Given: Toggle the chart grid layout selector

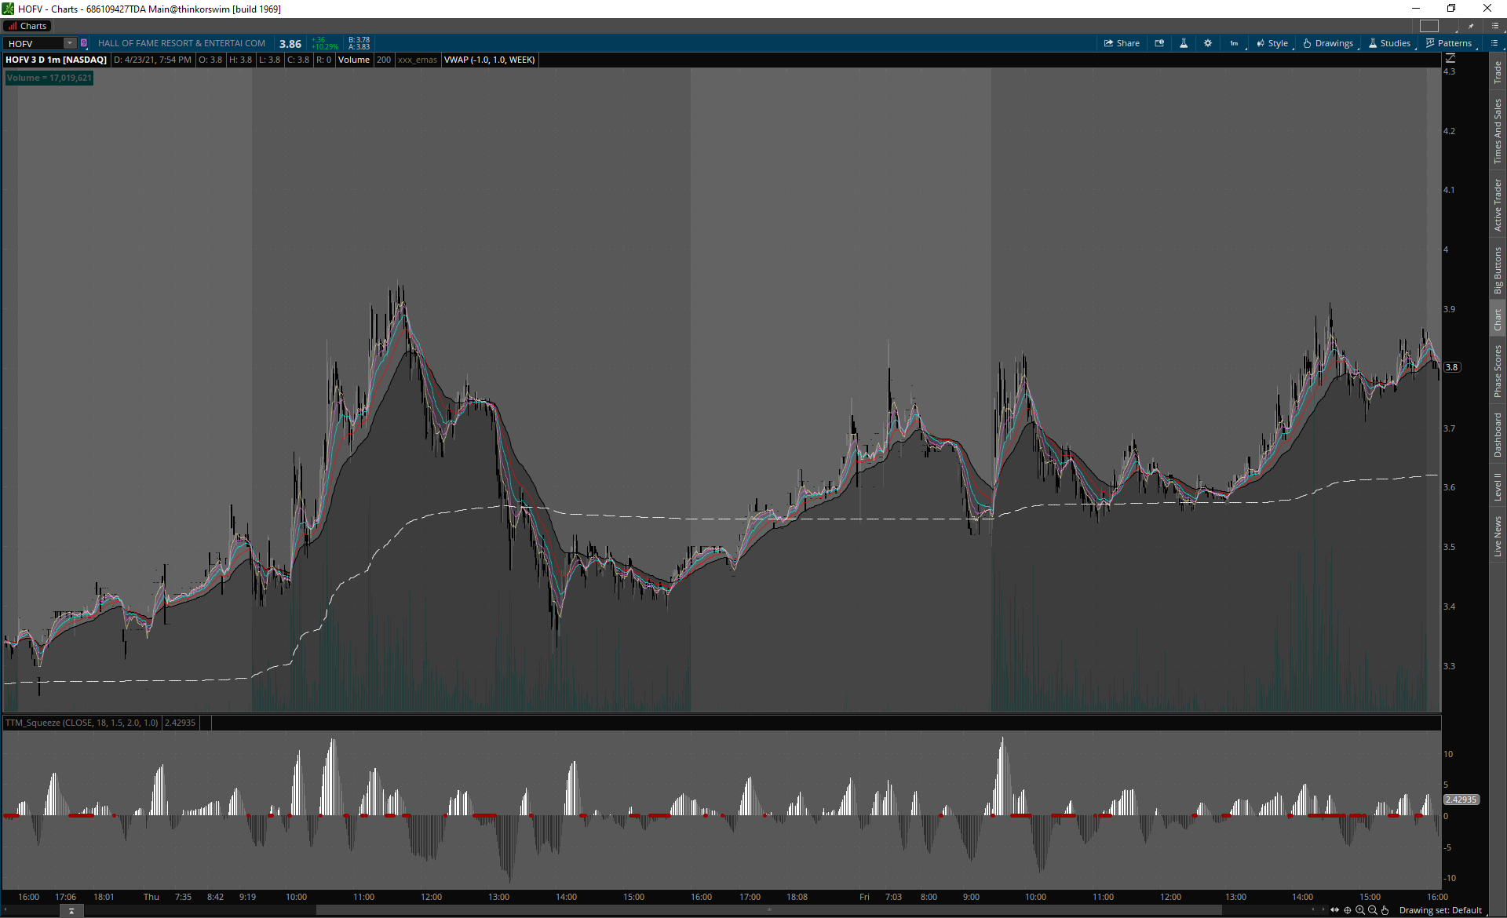Looking at the screenshot, I should pos(1429,26).
